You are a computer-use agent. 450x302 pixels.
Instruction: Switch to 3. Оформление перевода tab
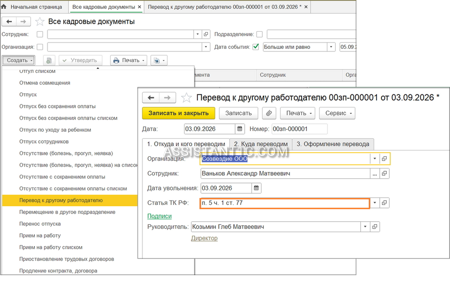pyautogui.click(x=333, y=144)
